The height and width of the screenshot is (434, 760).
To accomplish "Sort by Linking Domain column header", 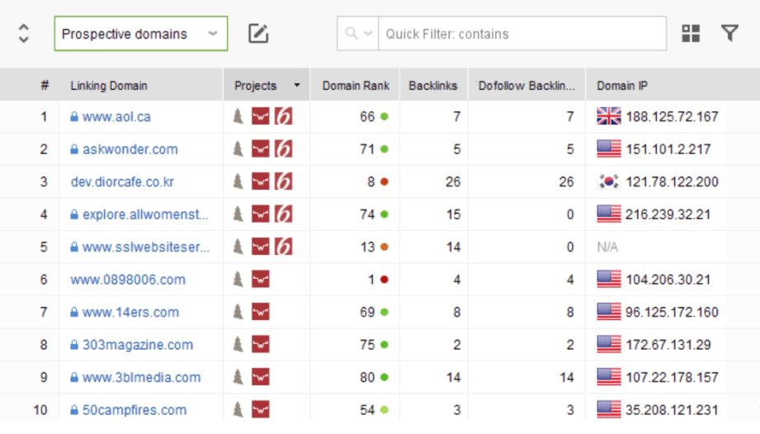I will pyautogui.click(x=109, y=85).
